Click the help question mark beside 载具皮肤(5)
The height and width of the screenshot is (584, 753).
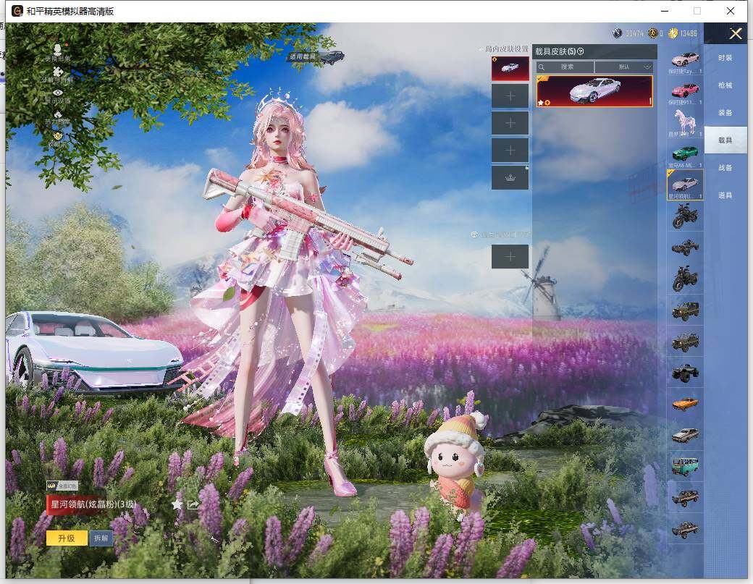click(x=580, y=51)
